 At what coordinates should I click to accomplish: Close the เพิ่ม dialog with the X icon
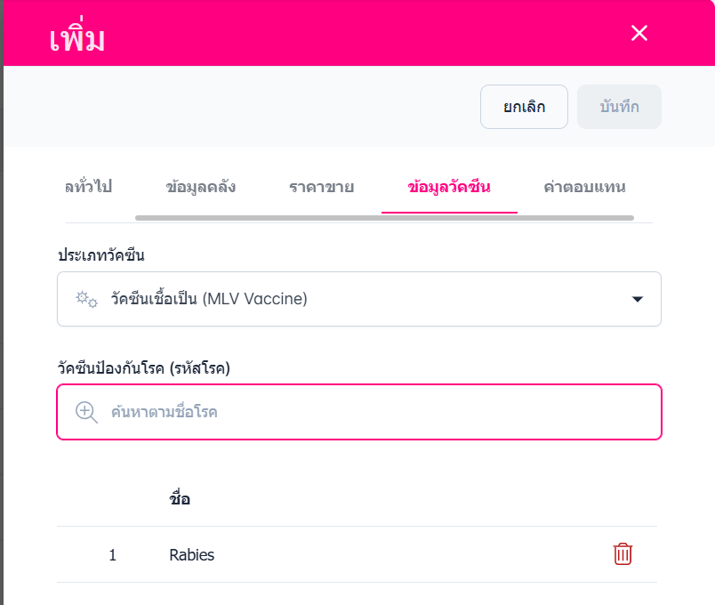tap(639, 34)
